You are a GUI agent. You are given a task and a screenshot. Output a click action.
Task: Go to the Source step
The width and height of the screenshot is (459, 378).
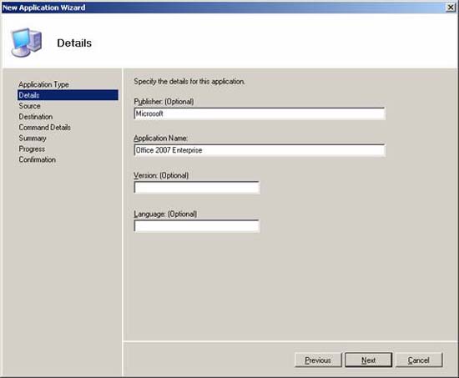tap(29, 106)
